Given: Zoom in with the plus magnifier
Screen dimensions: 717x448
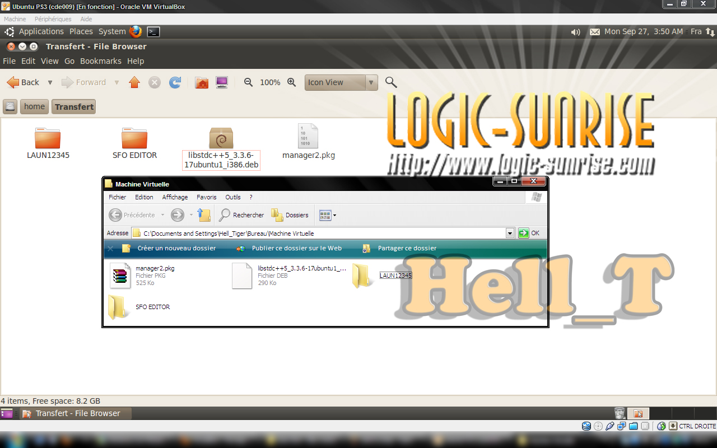Looking at the screenshot, I should (291, 82).
